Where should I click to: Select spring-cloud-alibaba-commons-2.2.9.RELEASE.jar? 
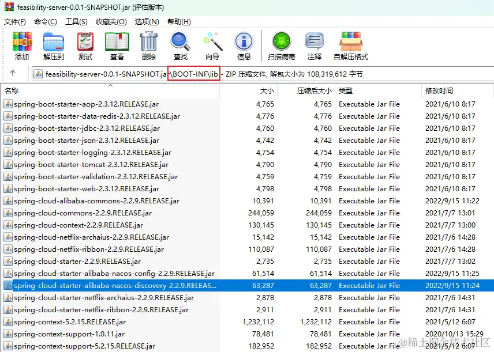(x=97, y=200)
